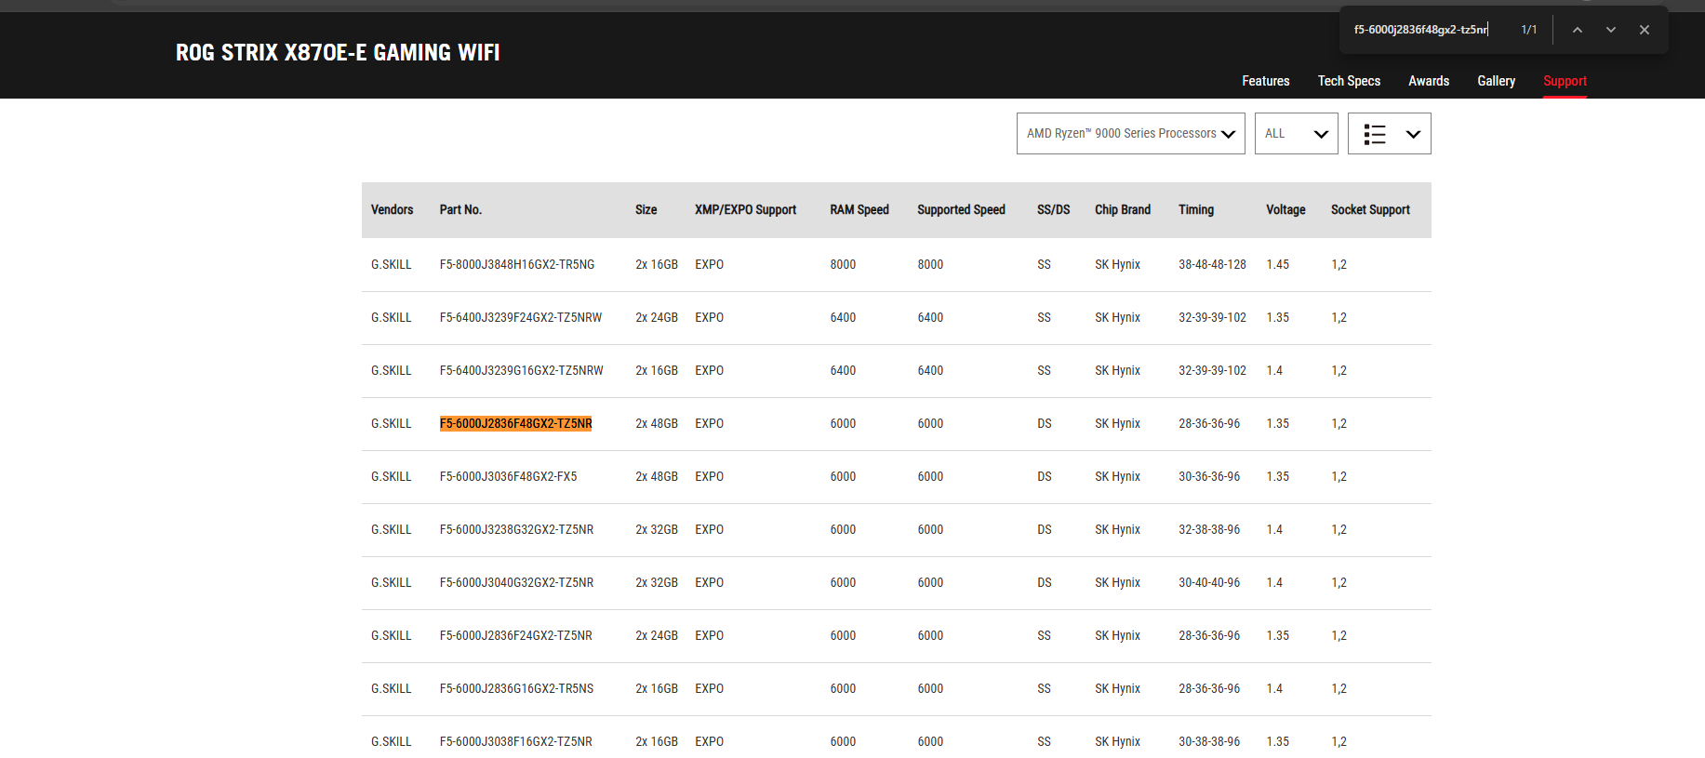Go to previous find-in-page match
The width and height of the screenshot is (1705, 758).
(x=1578, y=30)
